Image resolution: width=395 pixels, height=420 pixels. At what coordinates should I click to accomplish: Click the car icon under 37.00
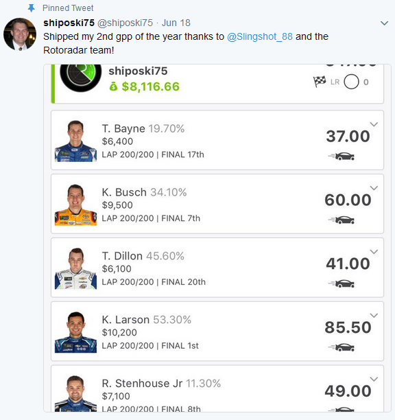pos(342,156)
